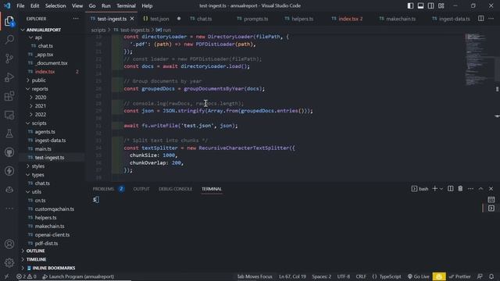Open editor more actions ellipsis

pyautogui.click(x=491, y=19)
